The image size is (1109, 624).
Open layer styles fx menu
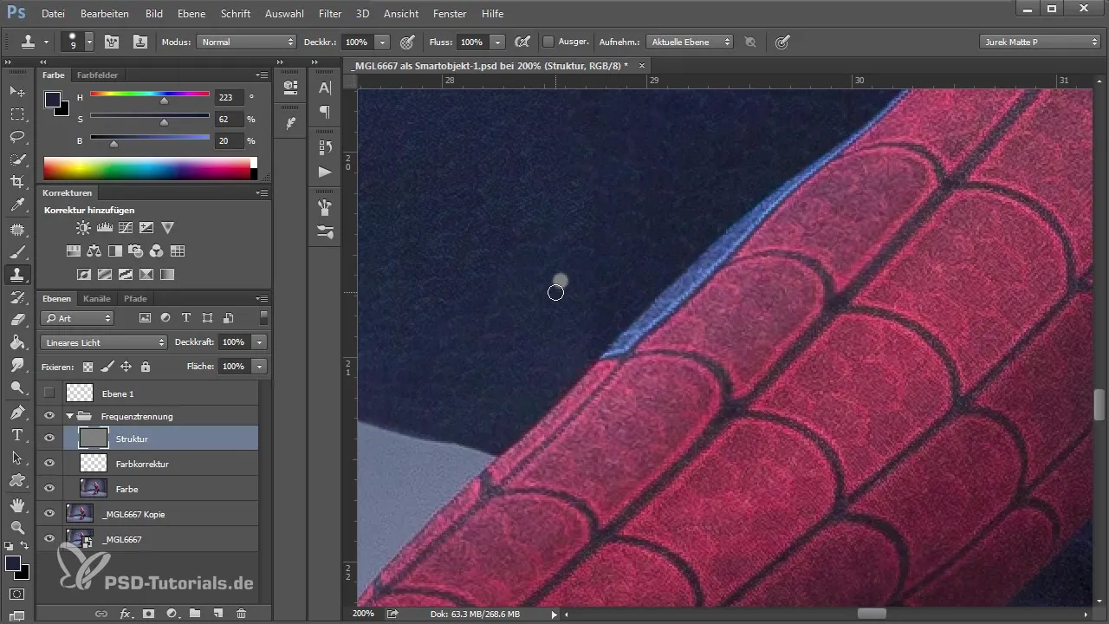click(x=125, y=614)
